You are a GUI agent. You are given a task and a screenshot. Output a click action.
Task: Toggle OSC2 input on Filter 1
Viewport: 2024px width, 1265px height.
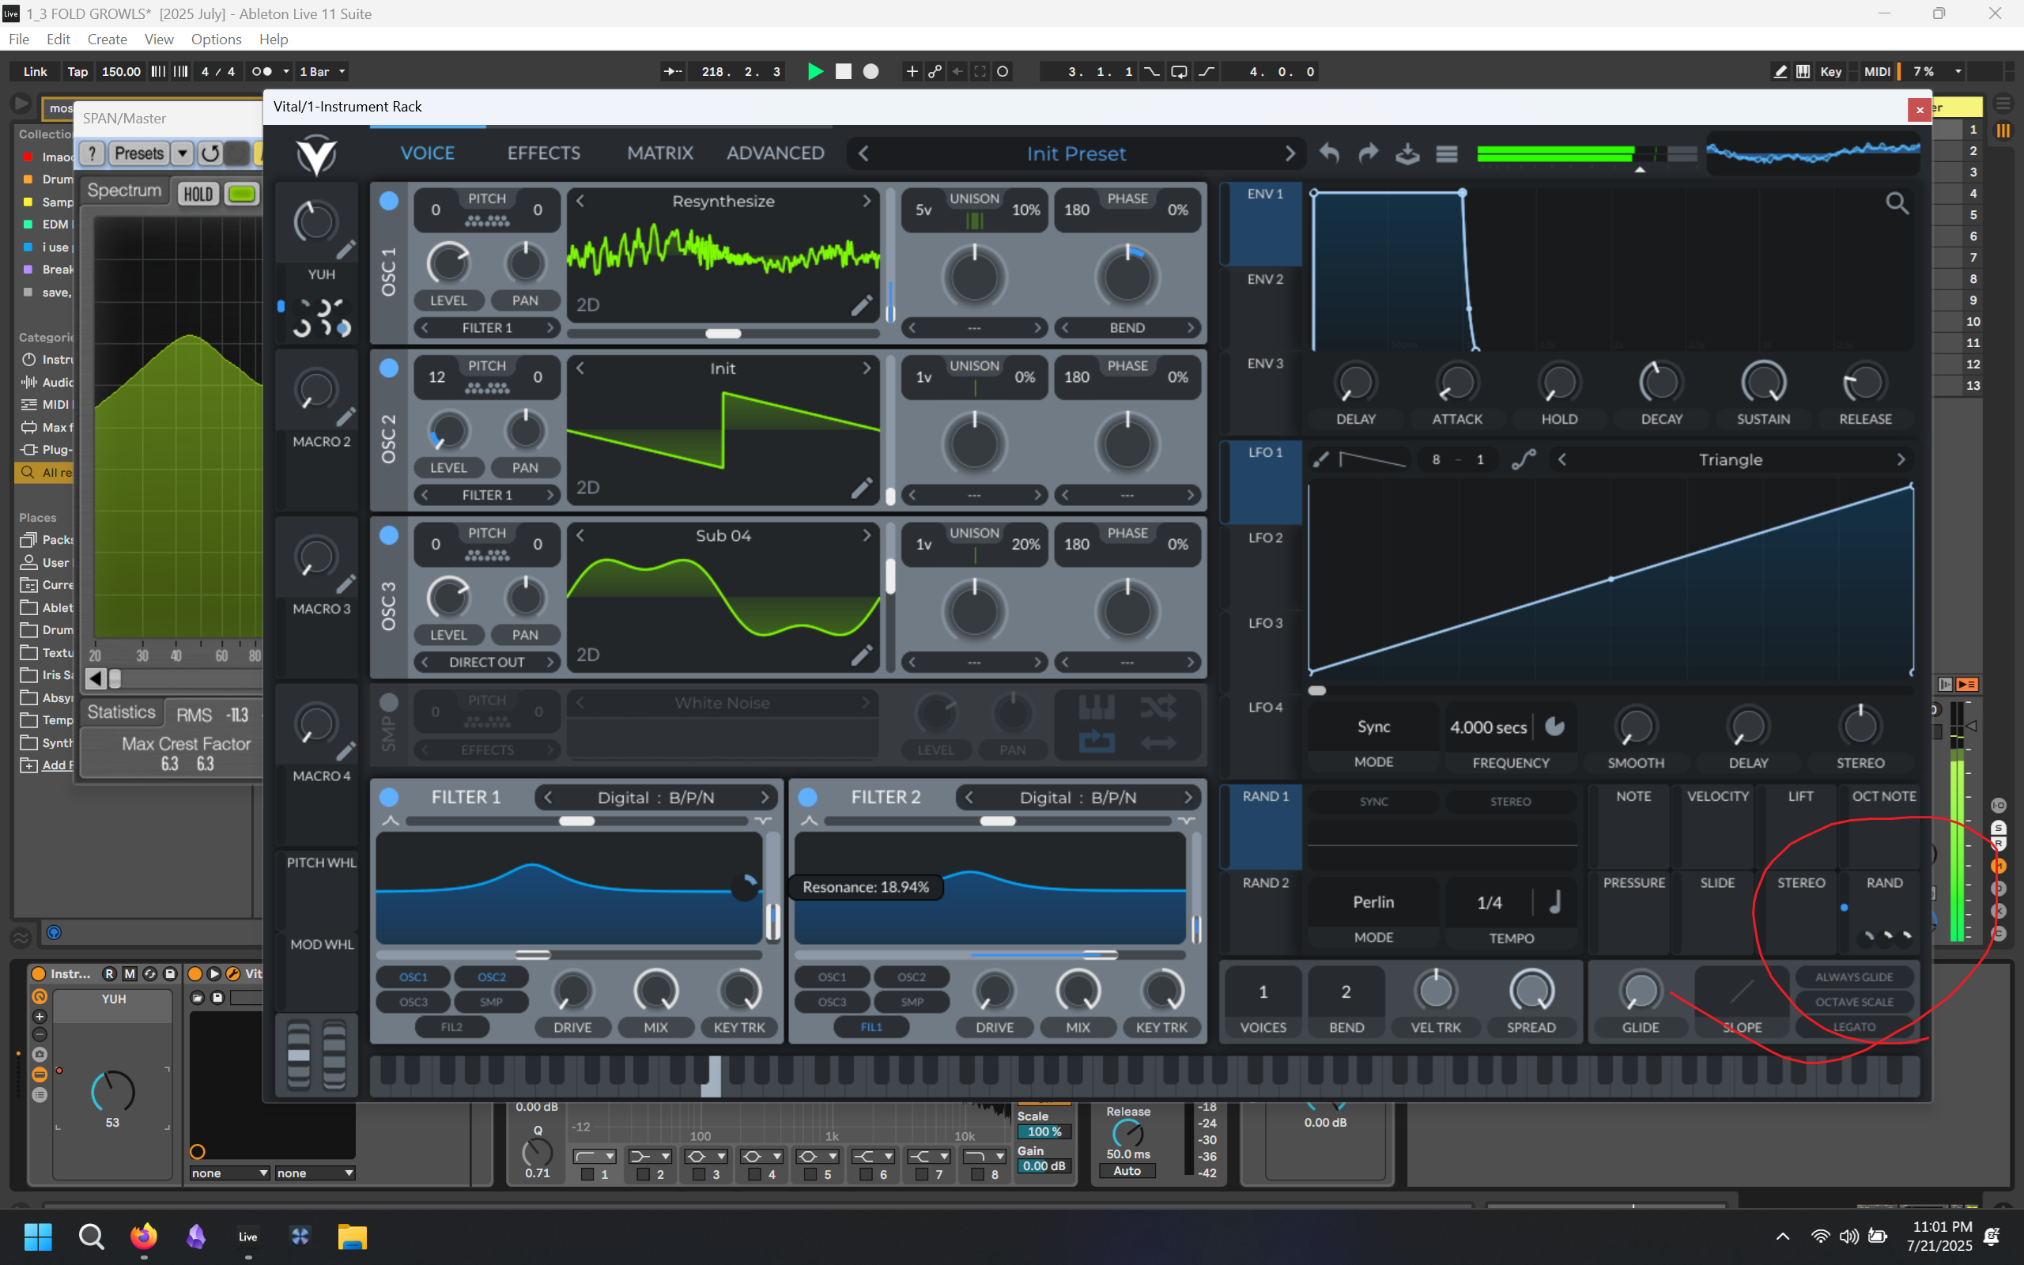[492, 977]
